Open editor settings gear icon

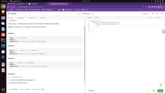pos(159,18)
